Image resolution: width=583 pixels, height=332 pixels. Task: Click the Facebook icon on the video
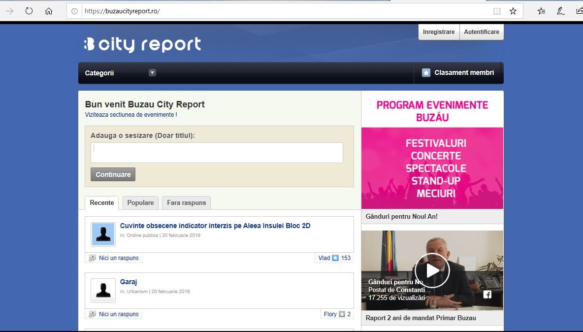(x=486, y=295)
